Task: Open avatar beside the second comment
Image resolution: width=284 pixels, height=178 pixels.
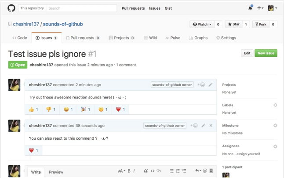Action: [x=15, y=126]
